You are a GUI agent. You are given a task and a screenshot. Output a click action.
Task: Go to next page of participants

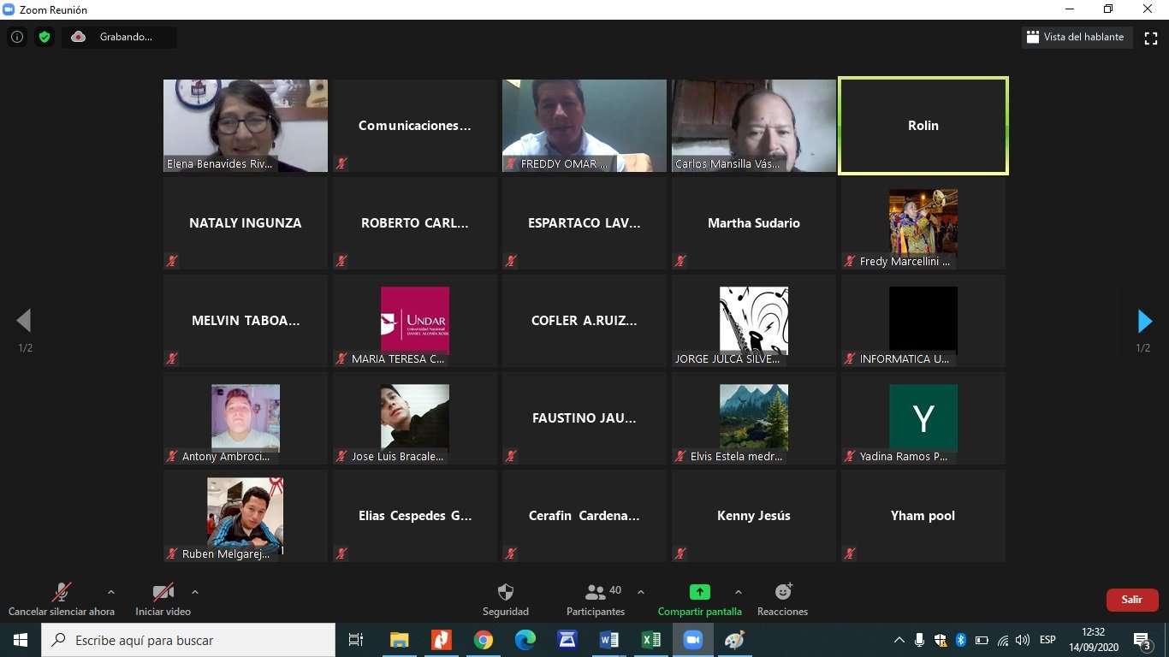click(1144, 321)
